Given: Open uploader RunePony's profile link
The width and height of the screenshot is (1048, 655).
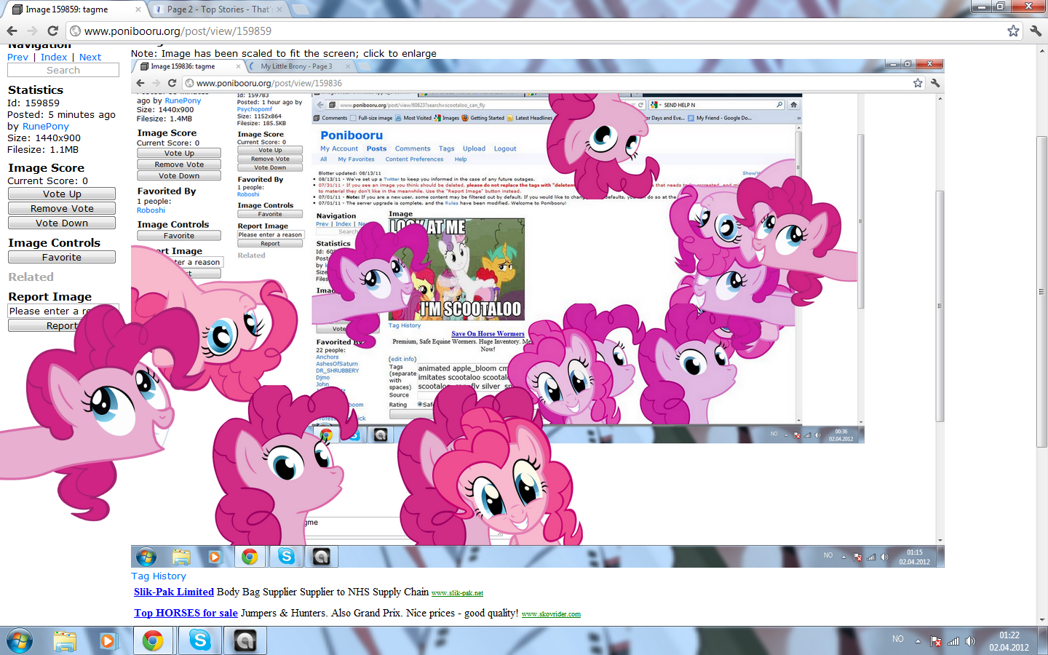Looking at the screenshot, I should click(46, 126).
